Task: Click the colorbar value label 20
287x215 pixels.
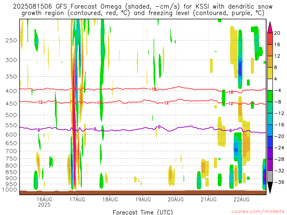Action: point(277,33)
